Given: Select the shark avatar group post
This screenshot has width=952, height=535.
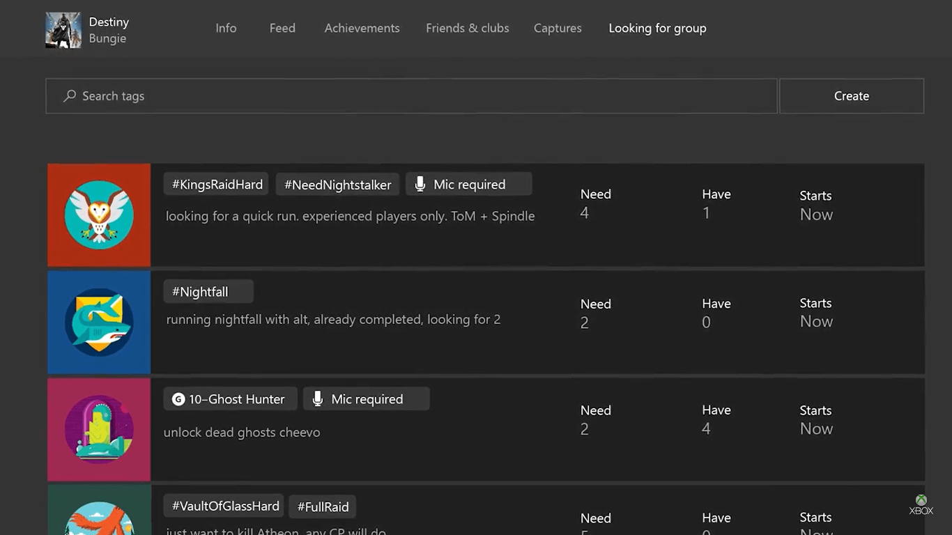Looking at the screenshot, I should 99,323.
